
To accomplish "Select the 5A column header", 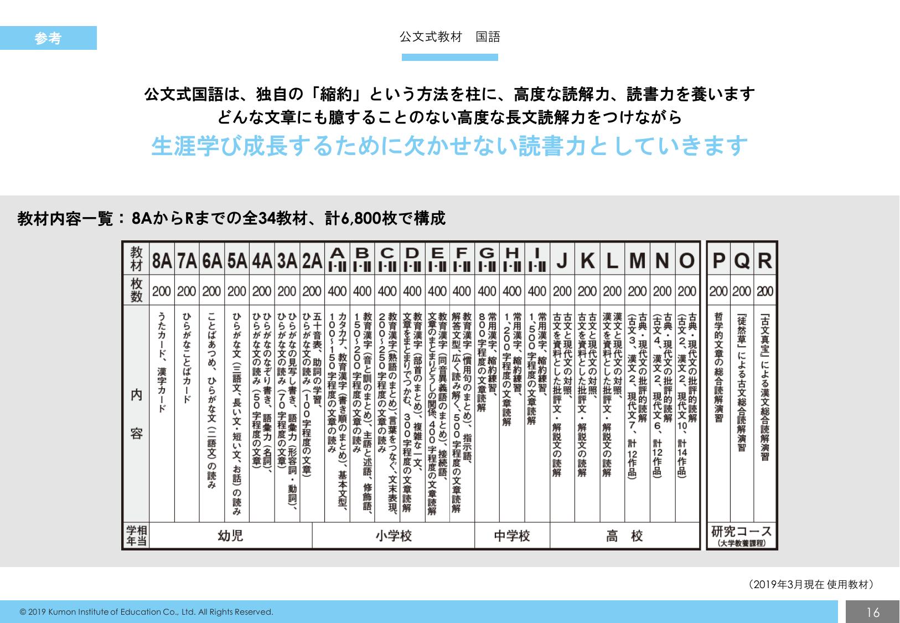I will 237,260.
